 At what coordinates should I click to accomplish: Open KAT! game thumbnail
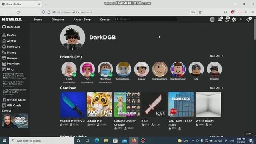click(x=154, y=104)
